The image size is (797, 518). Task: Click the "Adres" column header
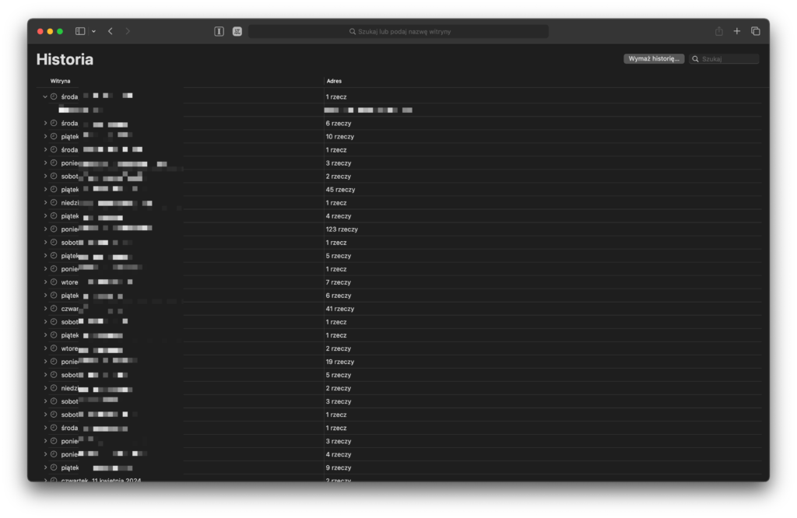pyautogui.click(x=334, y=81)
